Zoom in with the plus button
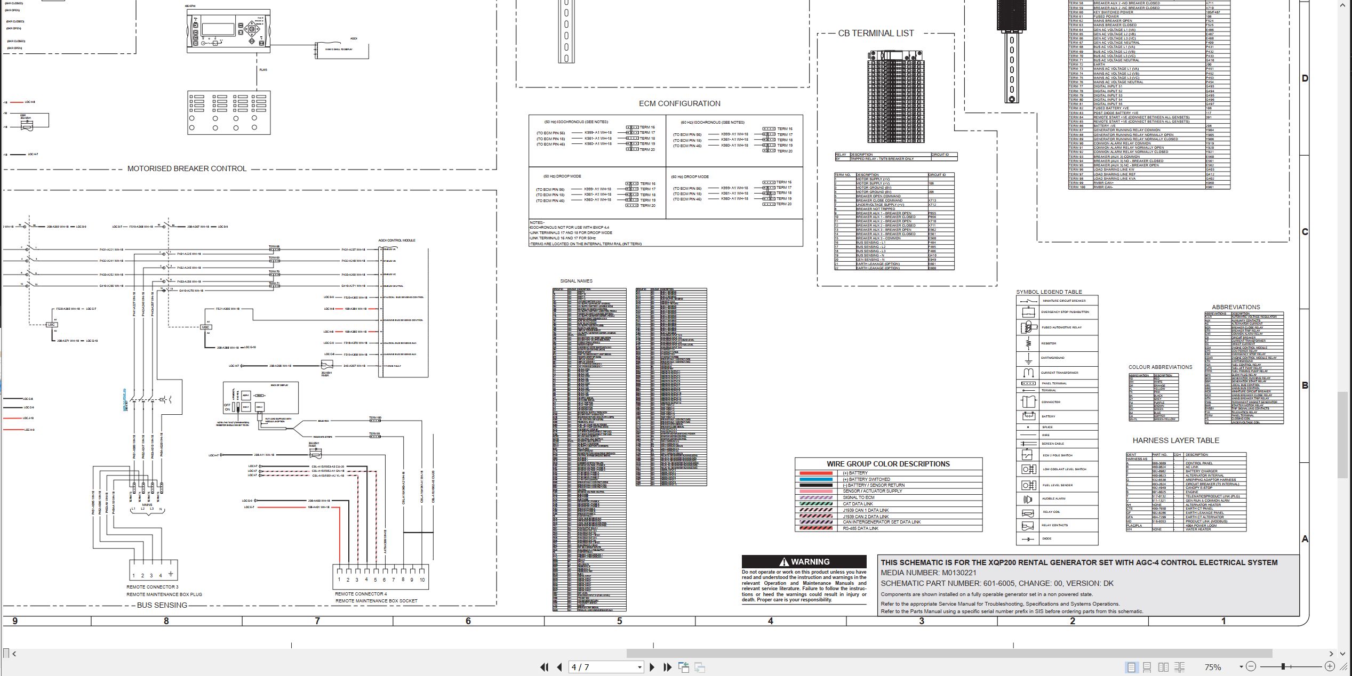Viewport: 1352px width, 676px height. pos(1330,666)
